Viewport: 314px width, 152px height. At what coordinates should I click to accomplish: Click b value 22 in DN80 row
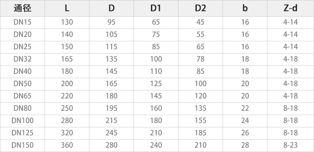click(x=245, y=108)
